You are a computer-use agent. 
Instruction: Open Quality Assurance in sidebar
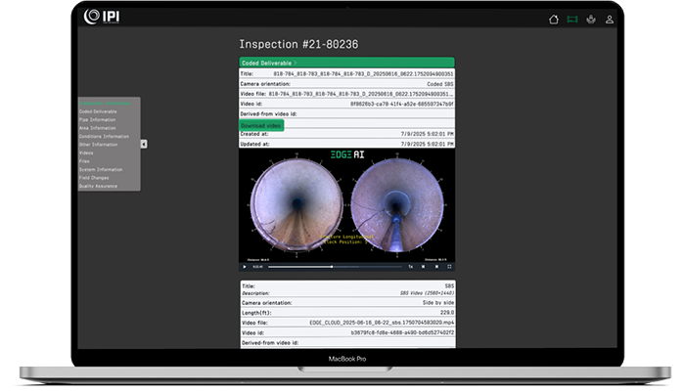[x=98, y=186]
